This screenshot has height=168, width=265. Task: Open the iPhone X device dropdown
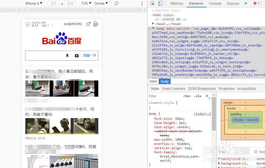coord(34,3)
